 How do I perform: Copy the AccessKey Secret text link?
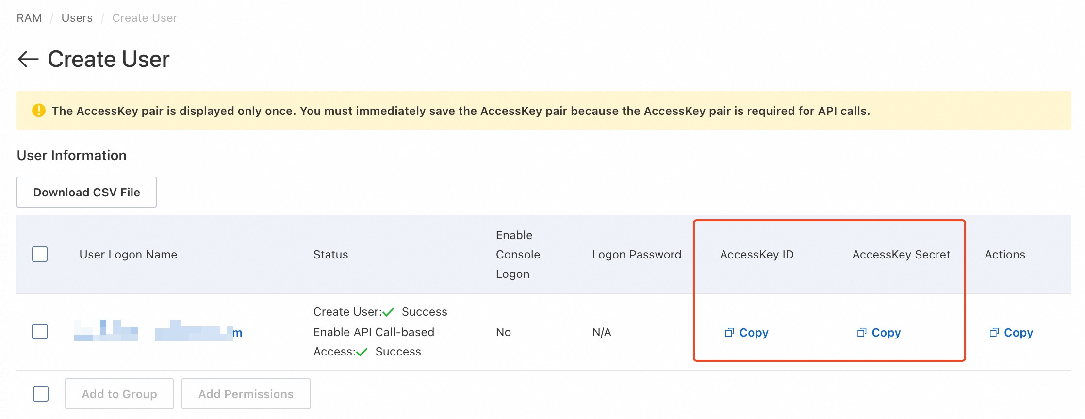click(x=886, y=333)
